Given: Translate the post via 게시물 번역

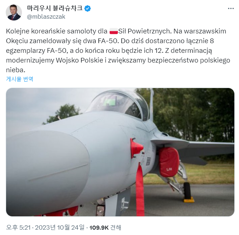Looking at the screenshot, I should click(19, 79).
